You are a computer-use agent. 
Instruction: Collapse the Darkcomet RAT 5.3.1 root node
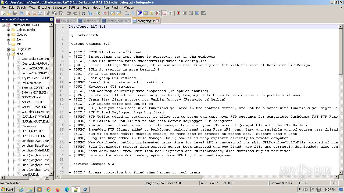(x=3, y=25)
